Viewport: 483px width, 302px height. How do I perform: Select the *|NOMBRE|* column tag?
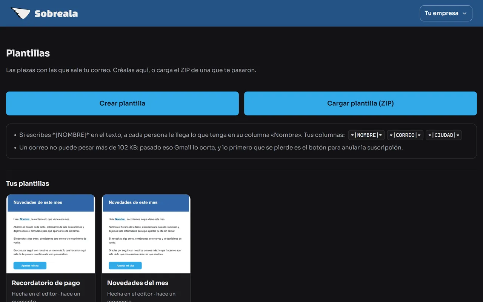pos(366,135)
